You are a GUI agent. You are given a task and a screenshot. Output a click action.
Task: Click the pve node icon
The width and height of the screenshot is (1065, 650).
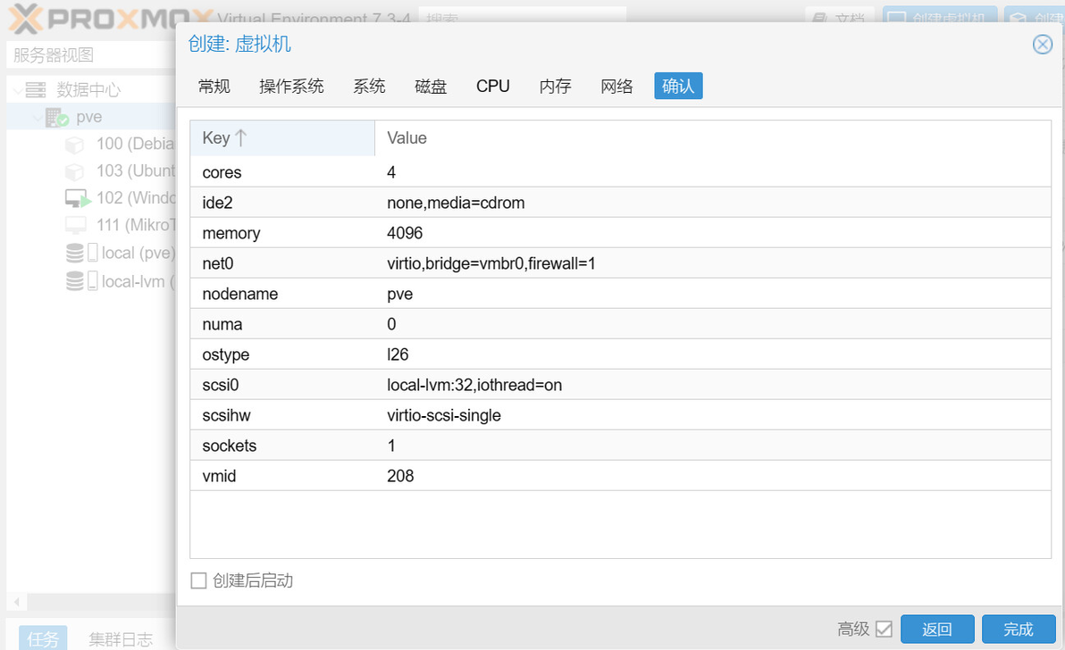57,117
